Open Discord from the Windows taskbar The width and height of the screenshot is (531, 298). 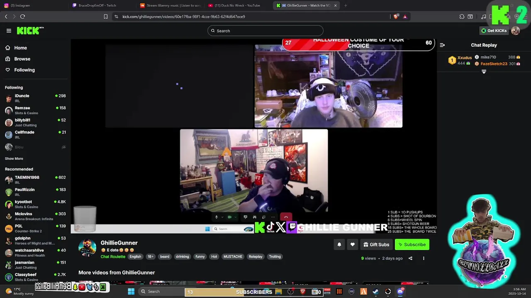click(400, 291)
